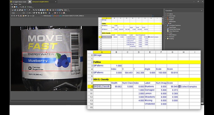
Task: Open the File menu
Action: click(x=12, y=4)
